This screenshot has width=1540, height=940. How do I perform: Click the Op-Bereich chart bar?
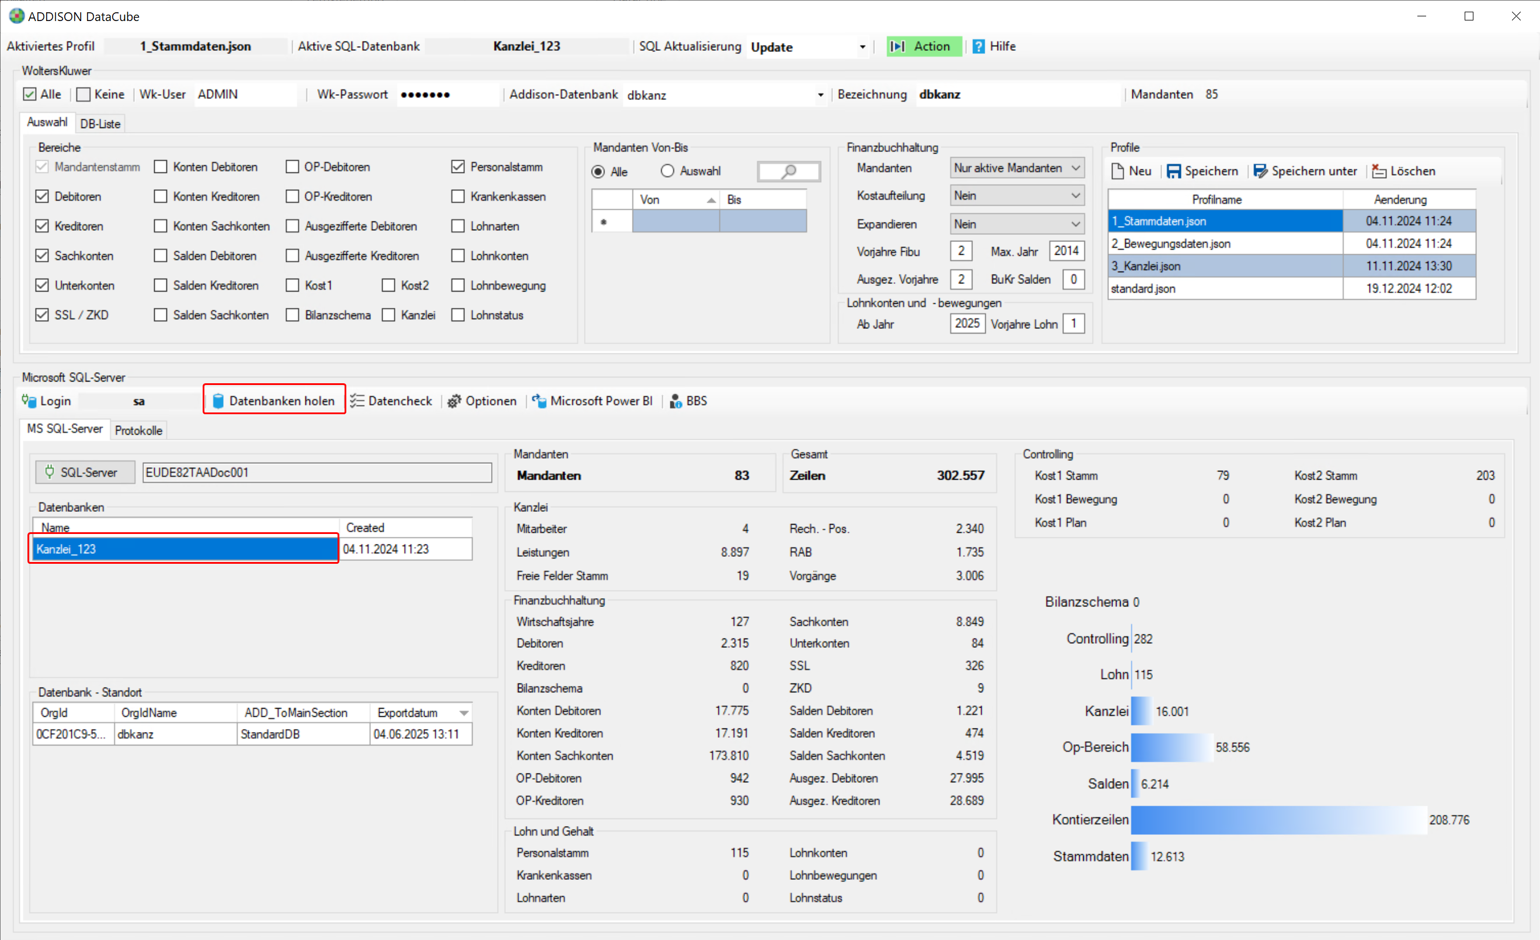(x=1173, y=747)
